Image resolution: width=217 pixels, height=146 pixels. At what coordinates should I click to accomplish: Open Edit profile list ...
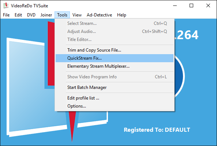pyautogui.click(x=115, y=98)
